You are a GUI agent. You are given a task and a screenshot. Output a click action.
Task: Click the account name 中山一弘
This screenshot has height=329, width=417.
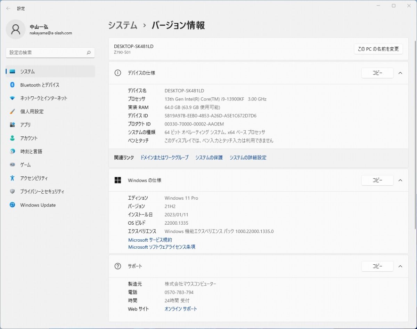39,26
